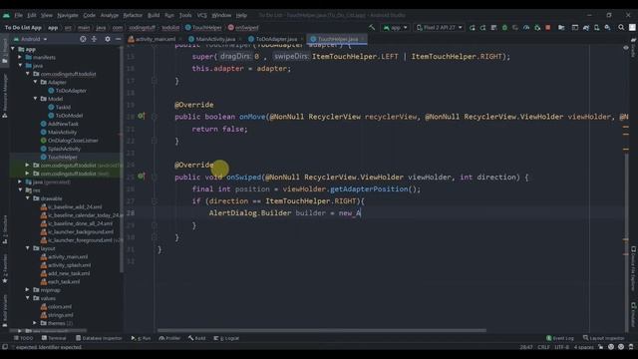
Task: Hide the Project panel with minus icon
Action: (x=118, y=39)
